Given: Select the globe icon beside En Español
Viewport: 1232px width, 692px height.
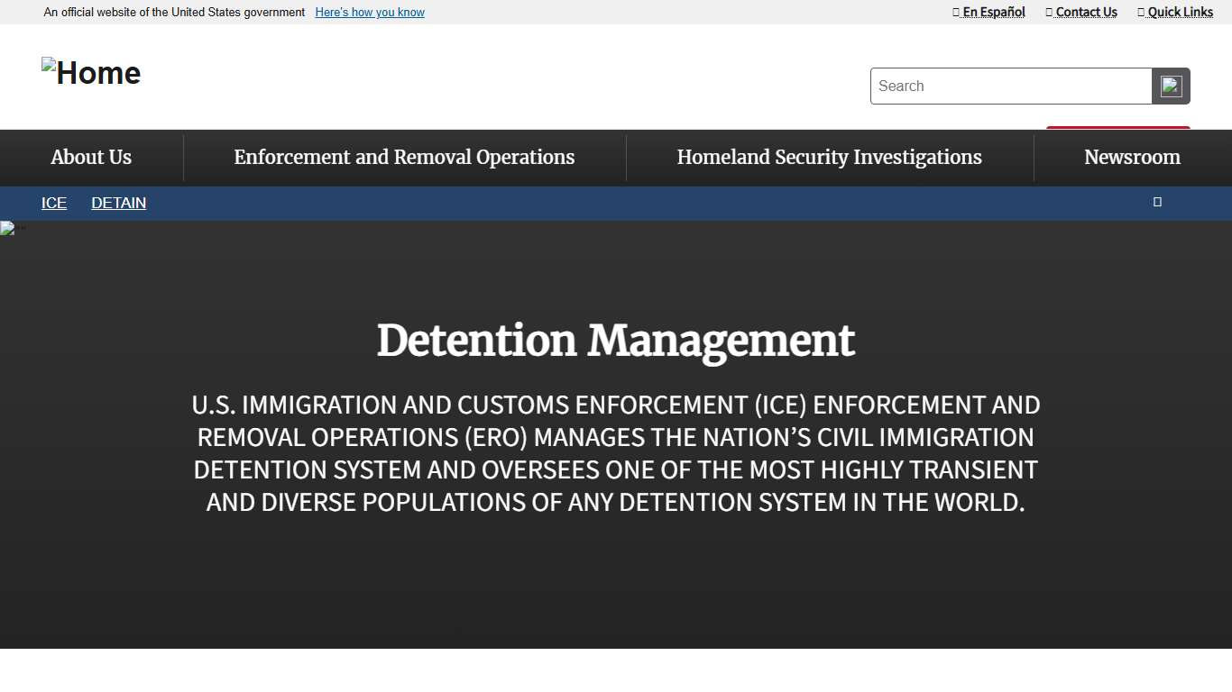Looking at the screenshot, I should coord(955,12).
